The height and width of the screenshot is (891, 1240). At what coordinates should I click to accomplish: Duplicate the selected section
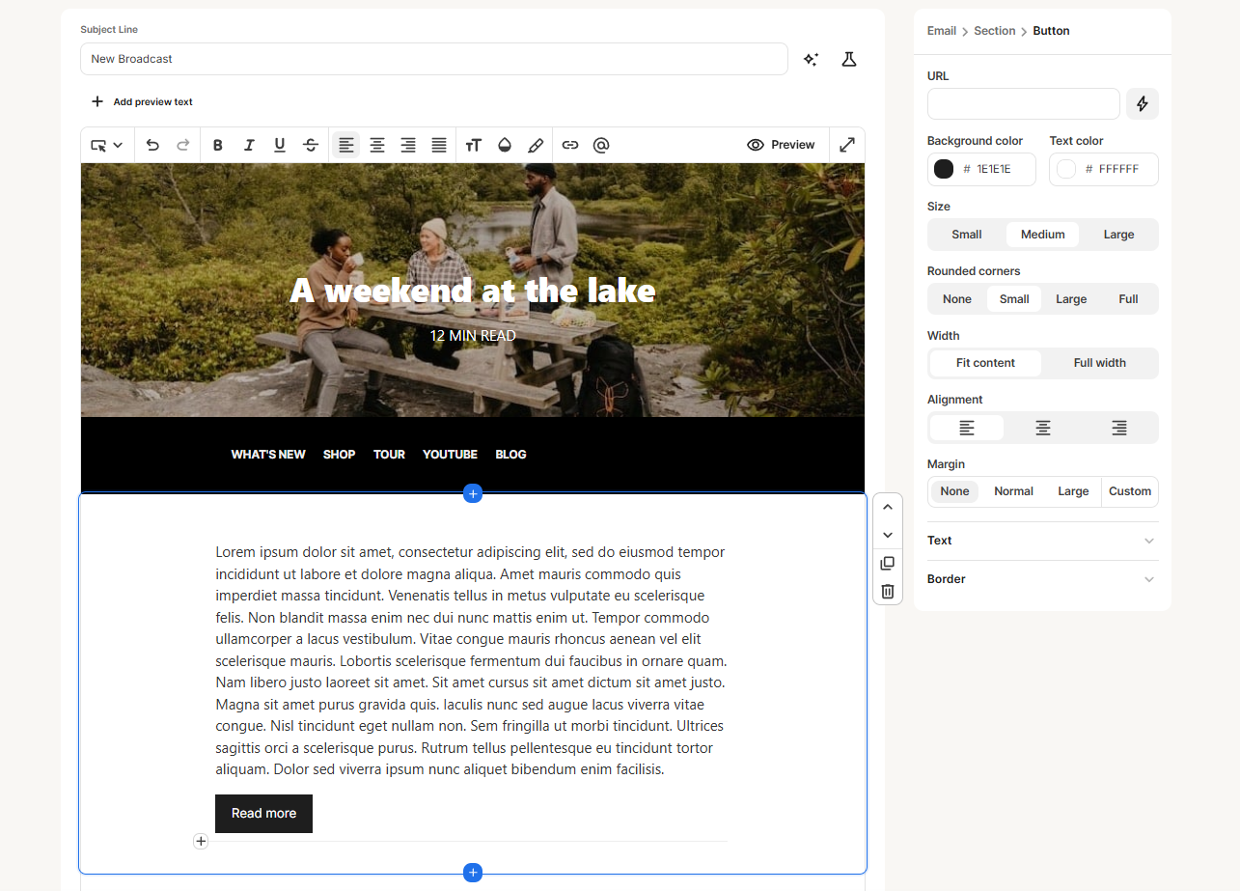pos(887,563)
